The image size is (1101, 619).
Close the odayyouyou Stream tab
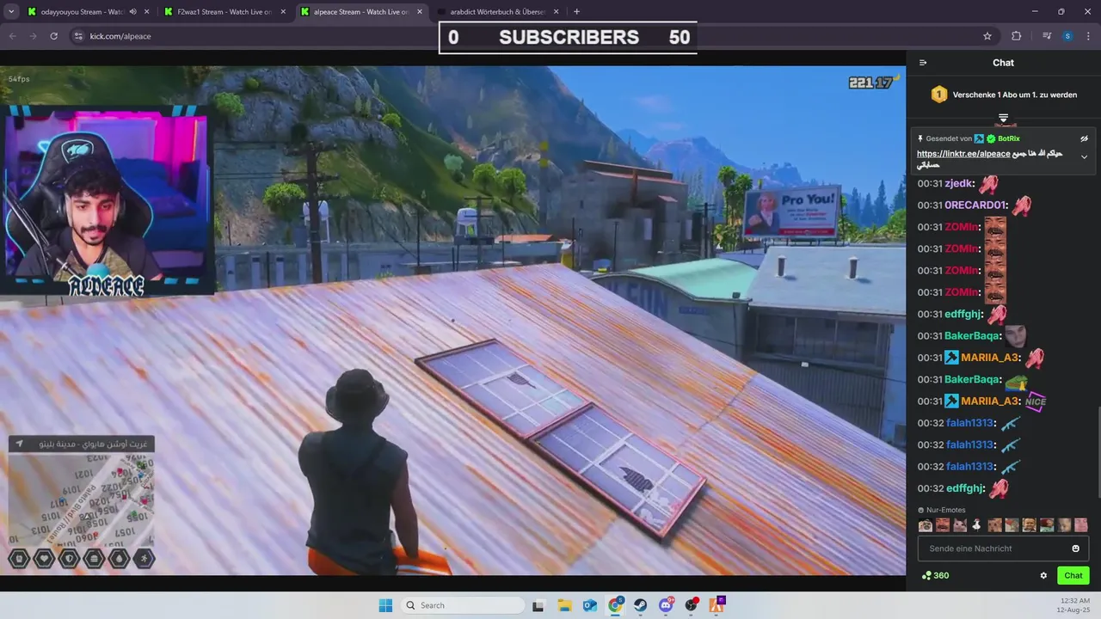[147, 12]
